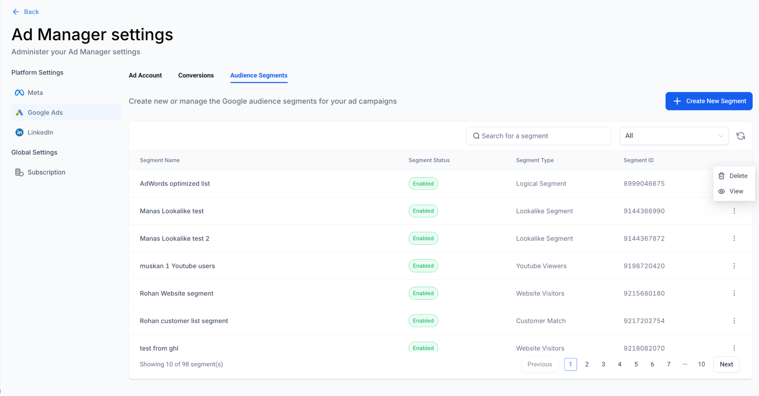Expand the All segment filter dropdown
759x396 pixels.
click(674, 136)
